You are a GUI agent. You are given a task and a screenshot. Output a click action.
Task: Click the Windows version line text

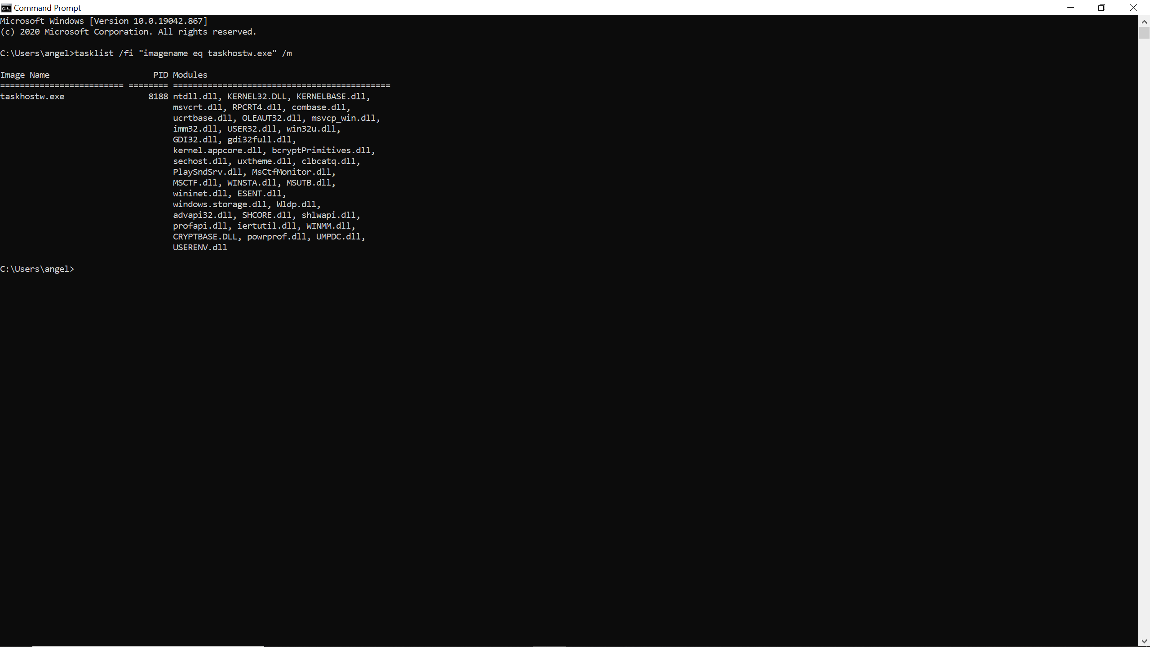(104, 21)
